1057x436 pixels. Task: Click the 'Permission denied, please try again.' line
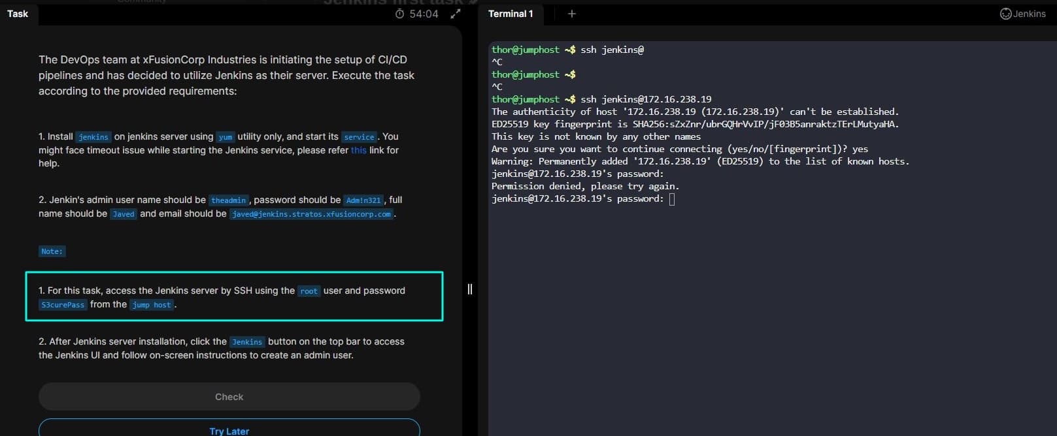586,186
